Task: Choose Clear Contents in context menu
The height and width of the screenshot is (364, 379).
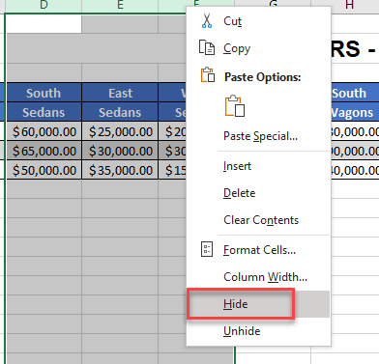Action: (x=258, y=220)
